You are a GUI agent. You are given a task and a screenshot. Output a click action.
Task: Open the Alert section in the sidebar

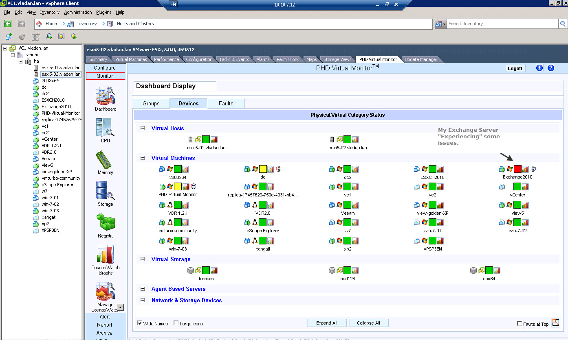(105, 317)
